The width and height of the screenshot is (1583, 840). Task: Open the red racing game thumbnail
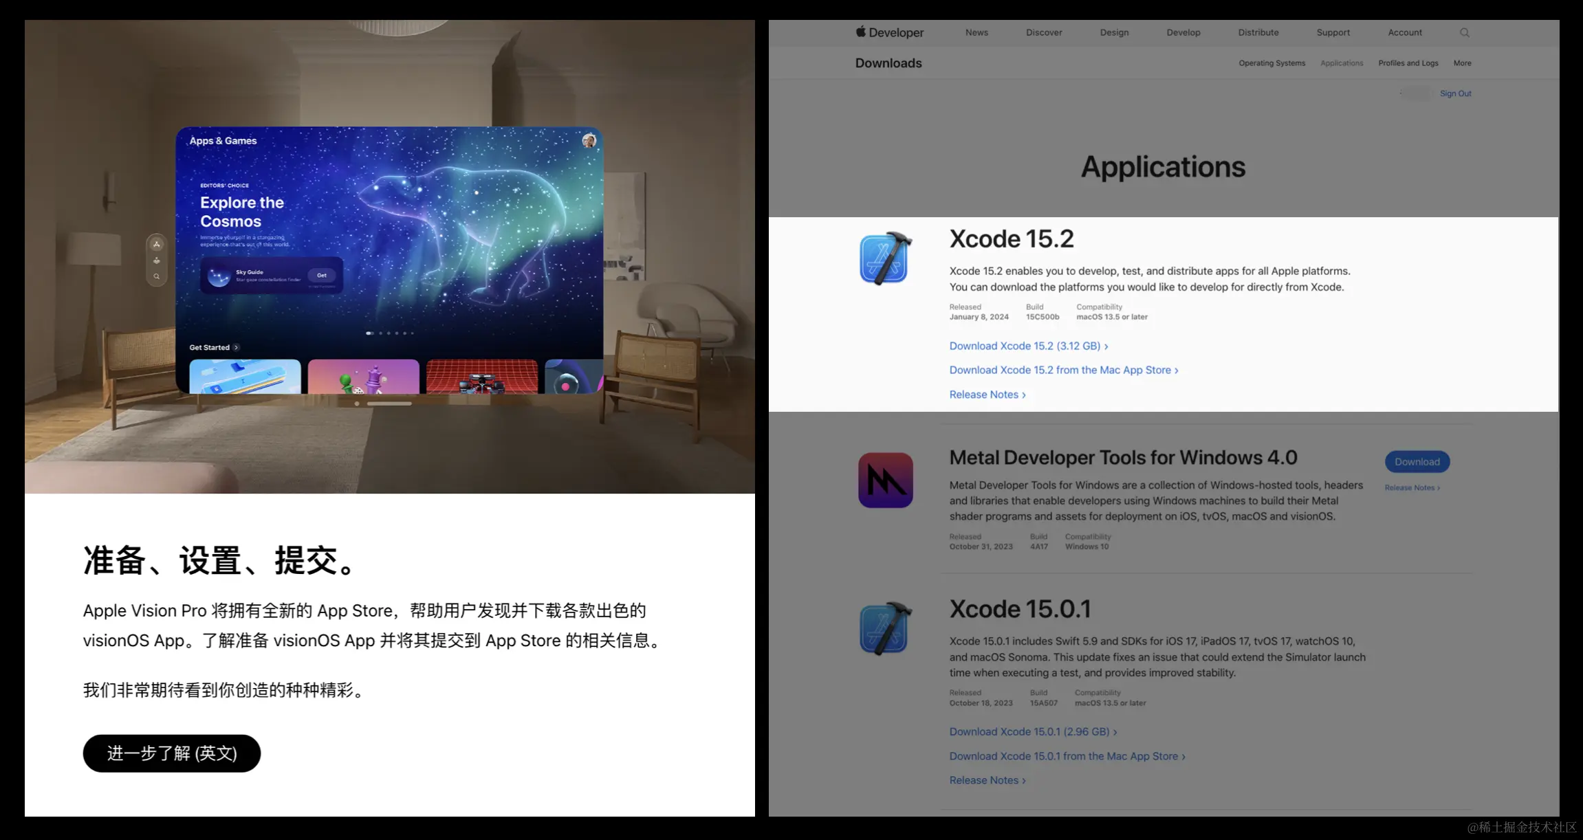tap(482, 376)
